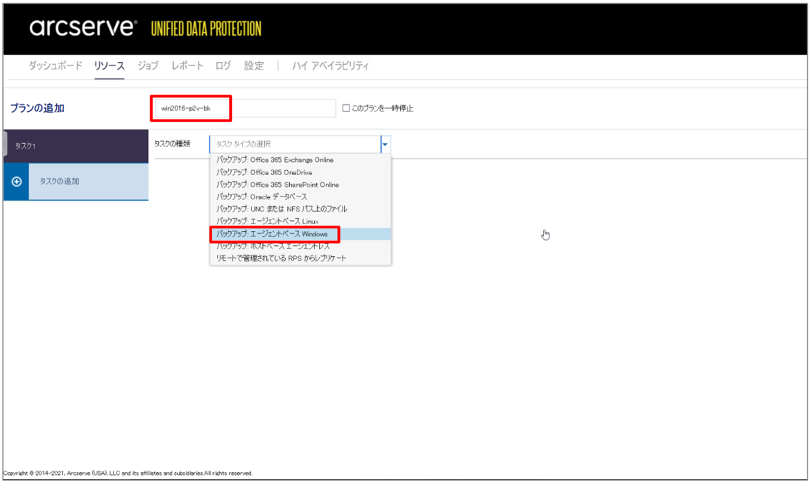This screenshot has width=811, height=483.
Task: Click the タスク タイプの選択 combo box field
Action: coord(295,144)
